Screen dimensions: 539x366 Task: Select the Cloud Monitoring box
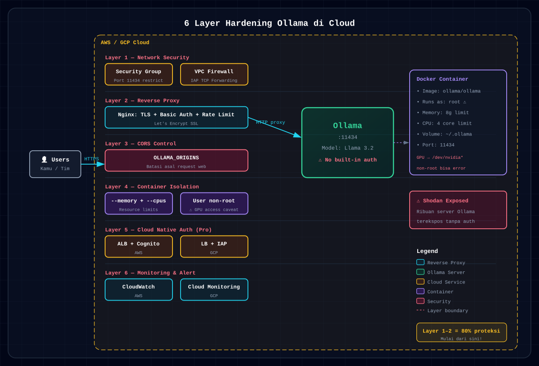click(x=214, y=290)
